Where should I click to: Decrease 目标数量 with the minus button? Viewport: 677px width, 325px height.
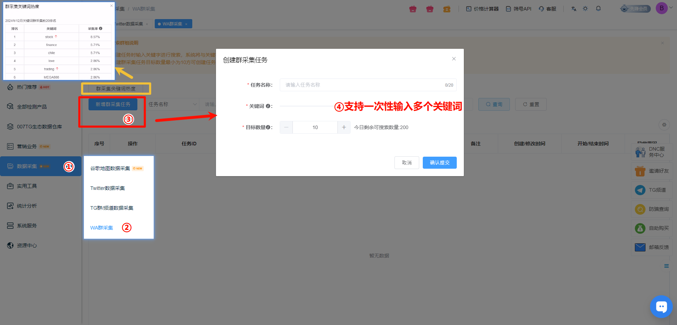coord(286,127)
